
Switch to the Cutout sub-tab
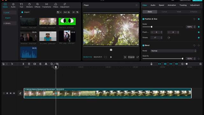[x=164, y=12]
